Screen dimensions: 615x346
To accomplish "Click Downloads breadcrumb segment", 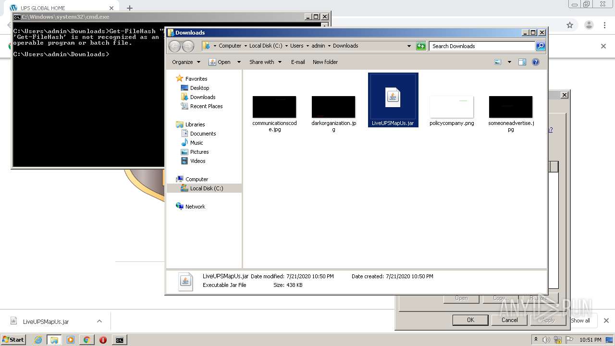I will (x=345, y=46).
